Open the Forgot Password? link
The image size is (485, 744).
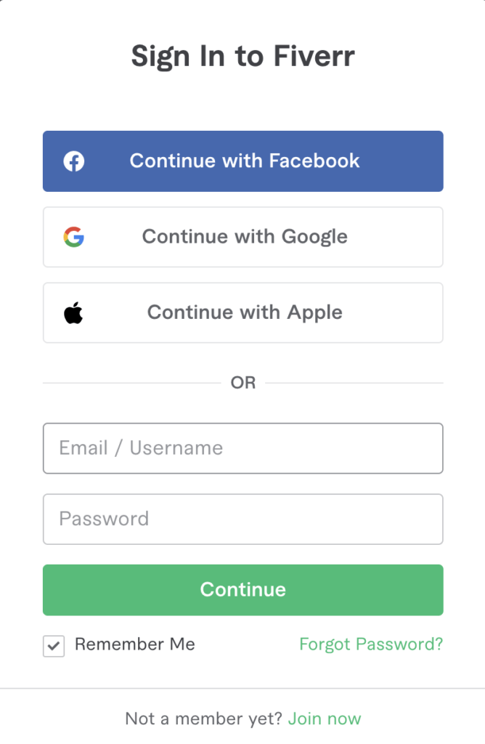371,644
